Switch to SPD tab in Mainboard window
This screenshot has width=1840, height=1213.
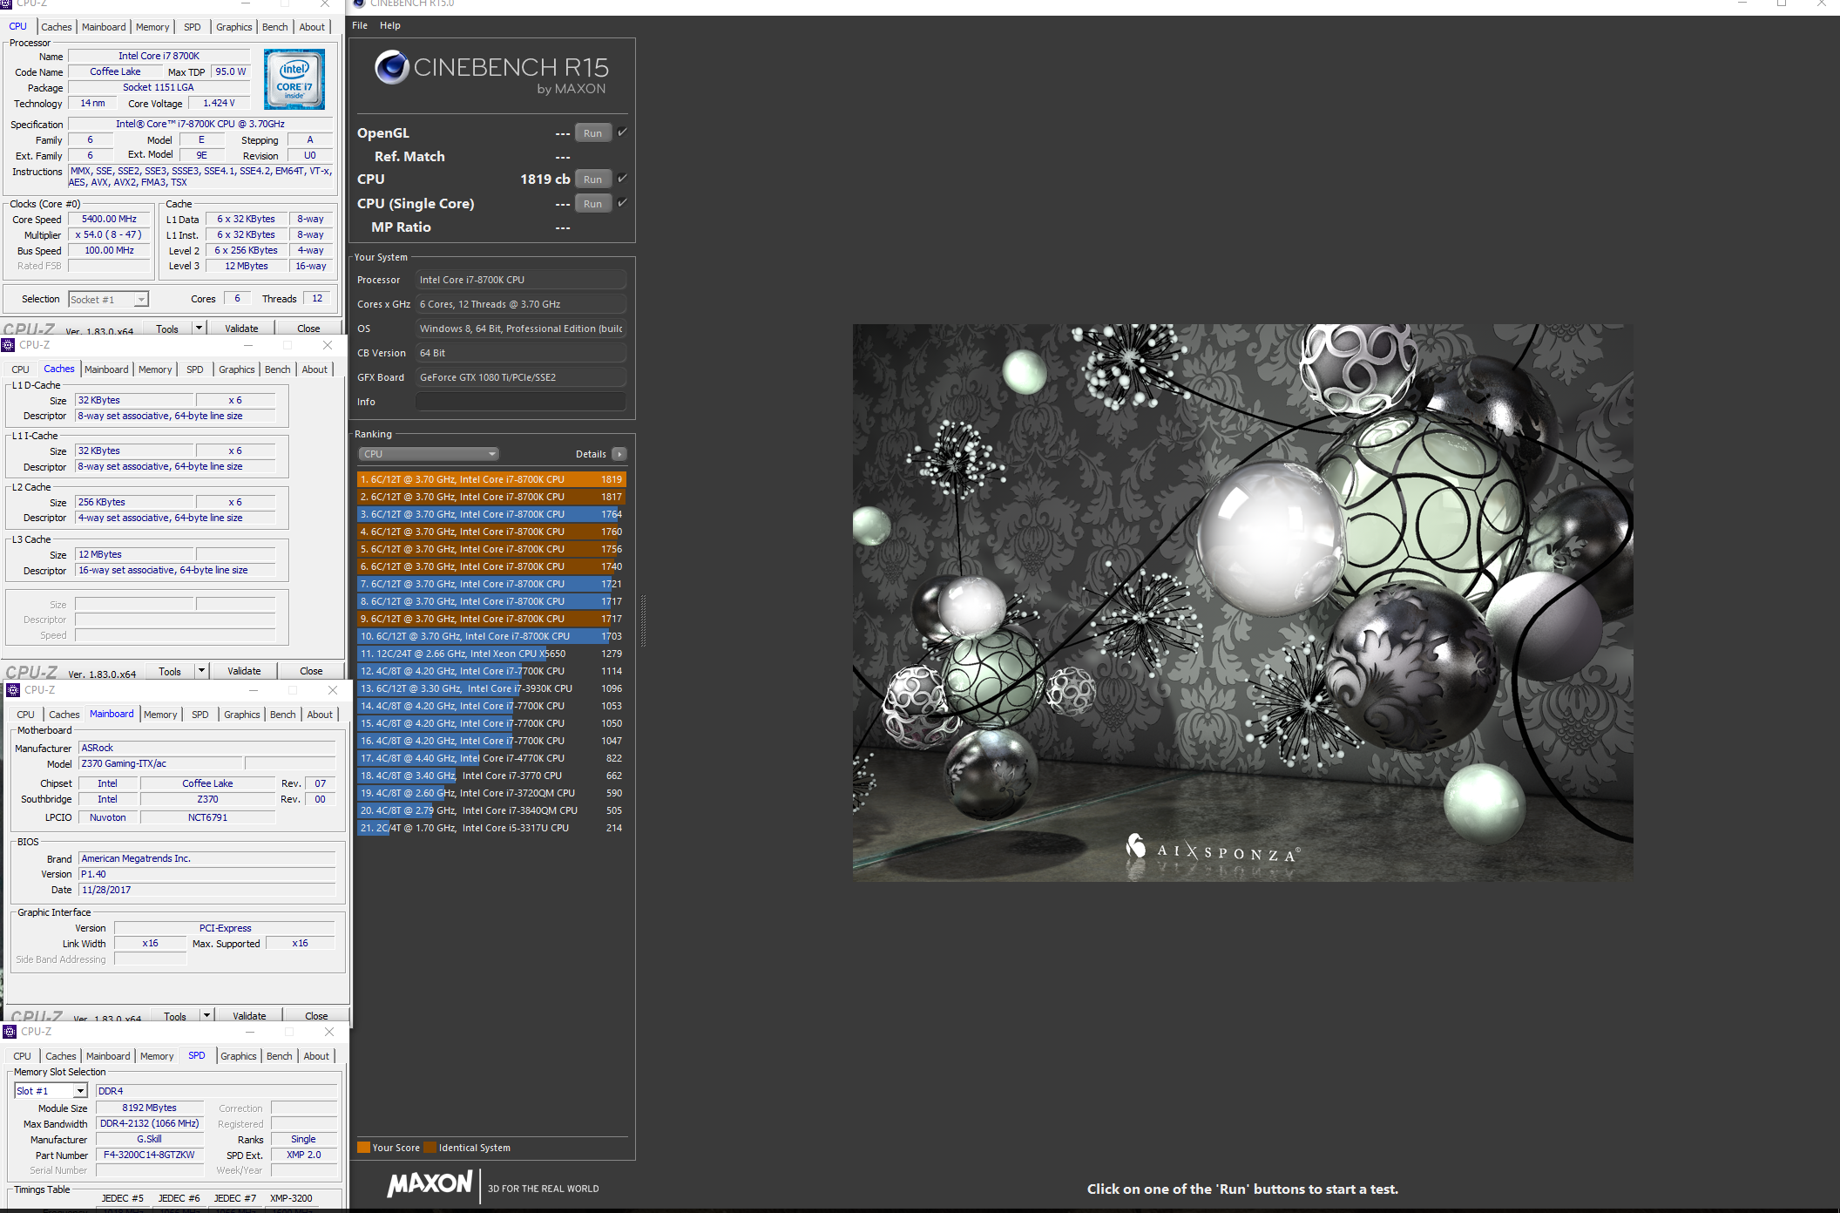click(x=200, y=715)
